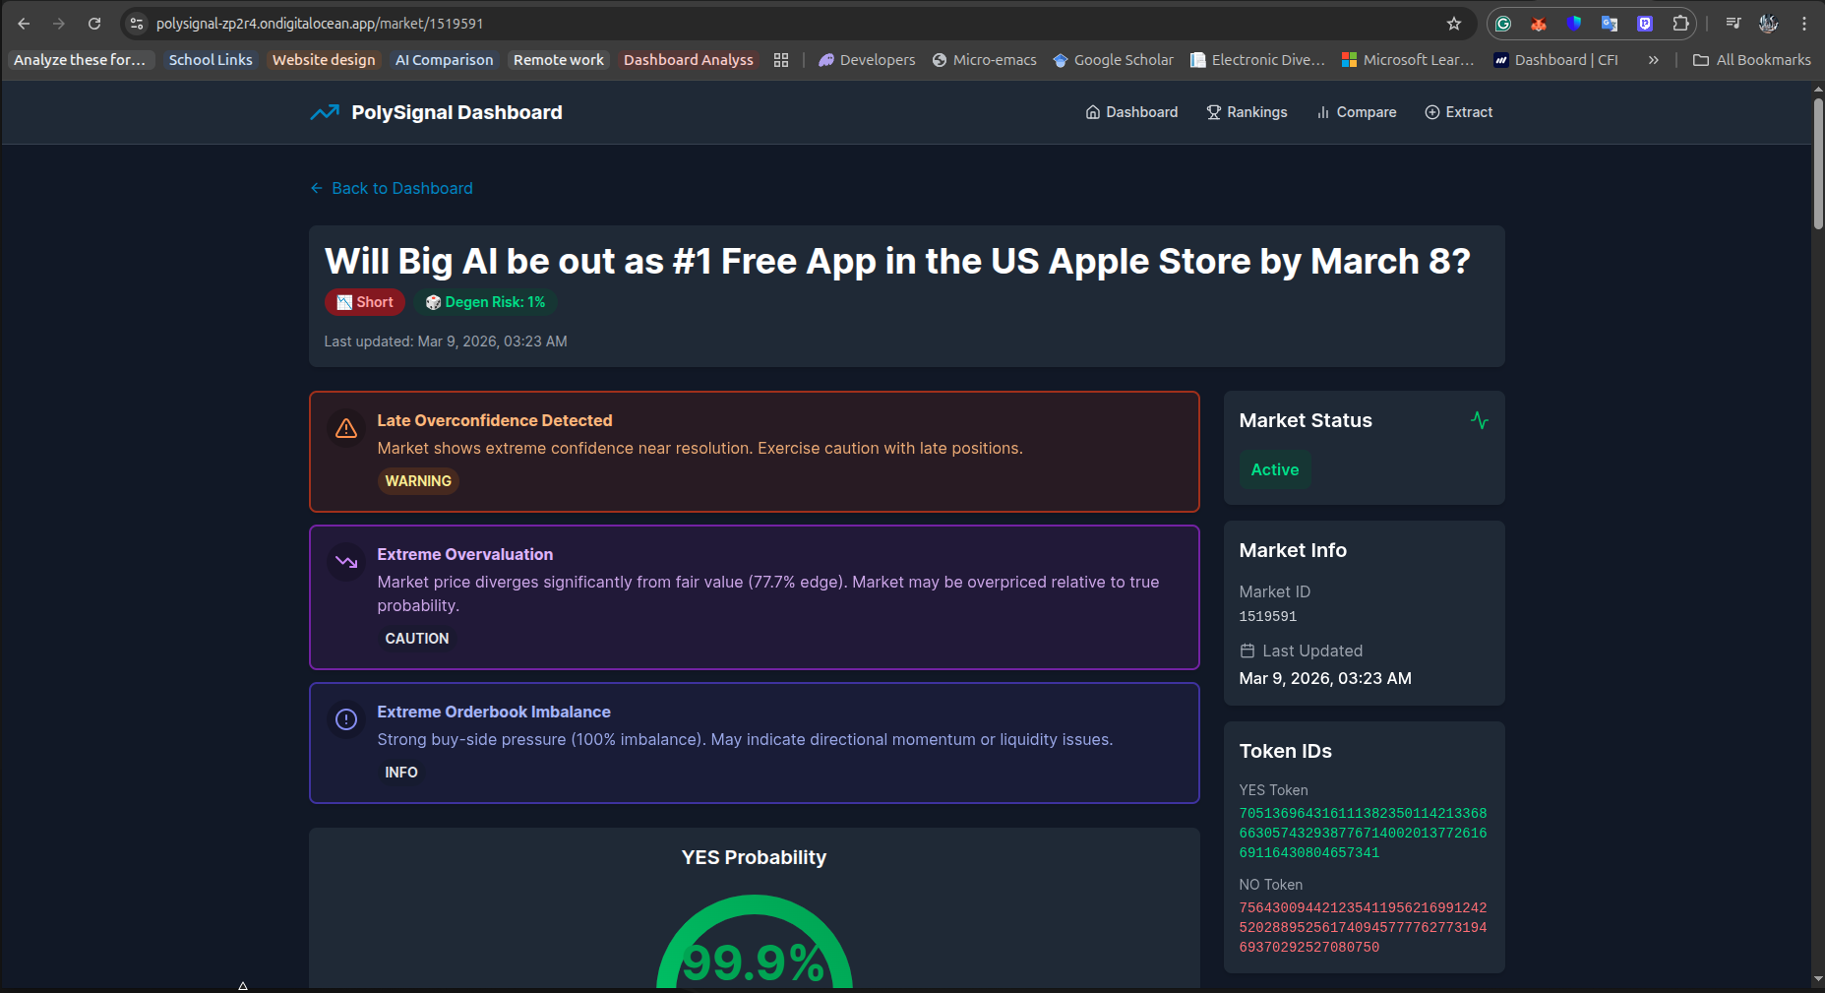
Task: Reload the page with the refresh icon
Action: point(94,24)
